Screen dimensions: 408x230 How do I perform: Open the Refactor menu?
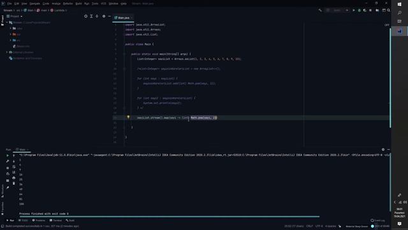pos(68,4)
